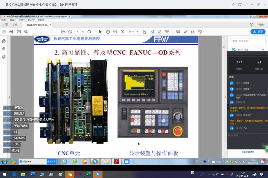
Task: Open the 编辑(E) menu
Action: pos(13,20)
